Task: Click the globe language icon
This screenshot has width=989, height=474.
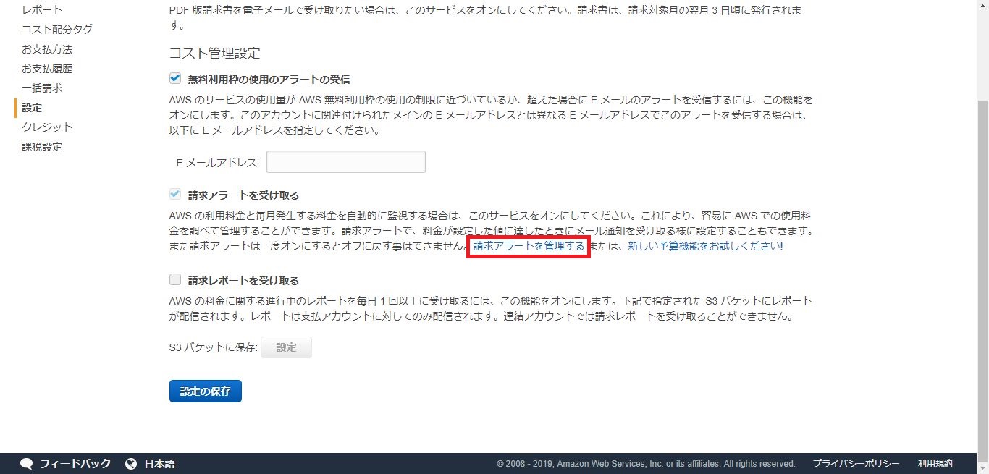Action: pyautogui.click(x=131, y=464)
